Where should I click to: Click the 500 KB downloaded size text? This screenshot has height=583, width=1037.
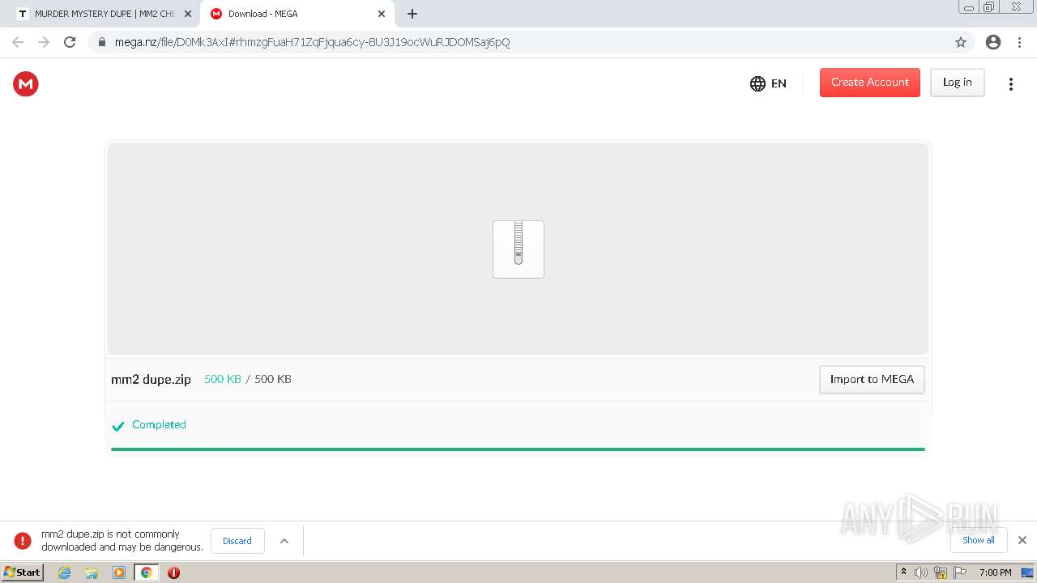tap(223, 379)
